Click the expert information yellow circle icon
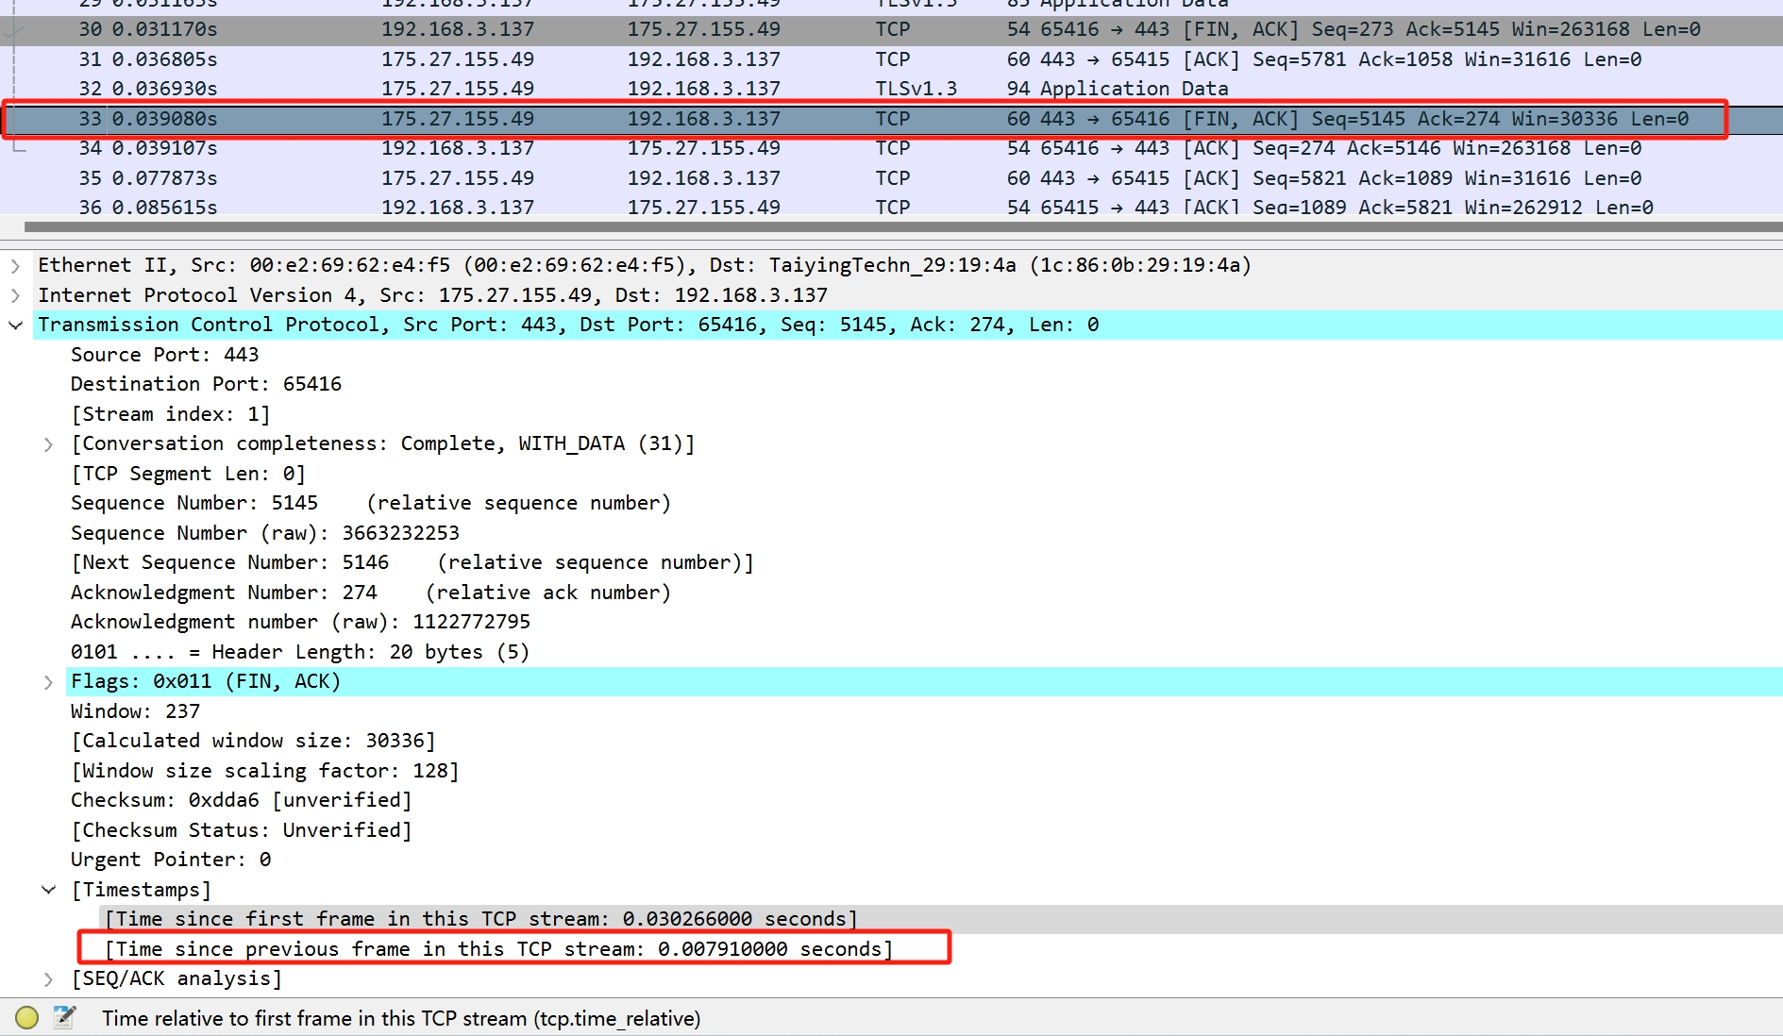Image resolution: width=1783 pixels, height=1036 pixels. 26,1017
